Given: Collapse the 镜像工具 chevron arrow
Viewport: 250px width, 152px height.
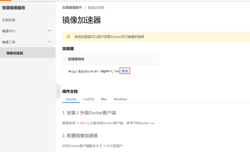Looking at the screenshot, I should pyautogui.click(x=49, y=42).
